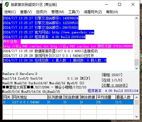Click the 蒙恬大将军 status line
Image resolution: width=142 pixels, height=122 pixels.
pos(44,87)
